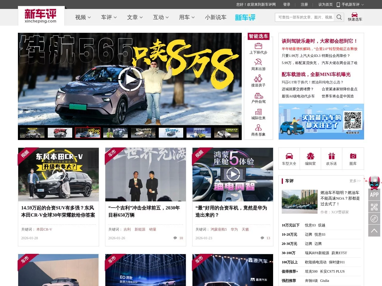
Task: Open the 手机新车评 dropdown
Action: pos(350,4)
